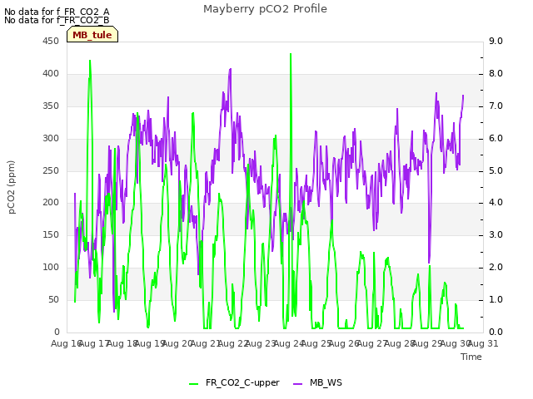Image resolution: width=533 pixels, height=399 pixels.
Task: Click the chart title Mayberry pCO2 Profile
Action: (265, 9)
